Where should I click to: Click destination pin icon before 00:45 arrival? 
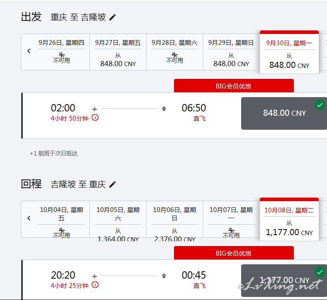click(164, 276)
